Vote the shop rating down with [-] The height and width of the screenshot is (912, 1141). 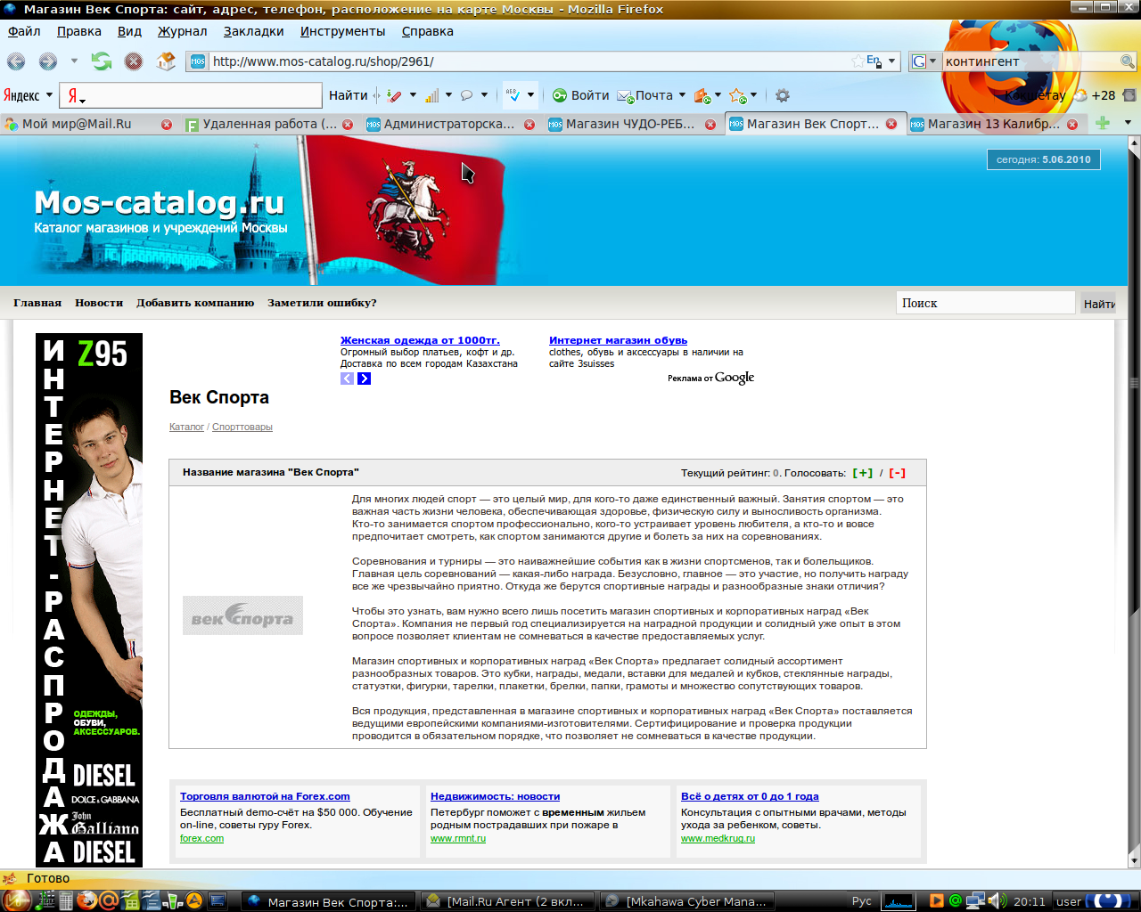pos(897,473)
